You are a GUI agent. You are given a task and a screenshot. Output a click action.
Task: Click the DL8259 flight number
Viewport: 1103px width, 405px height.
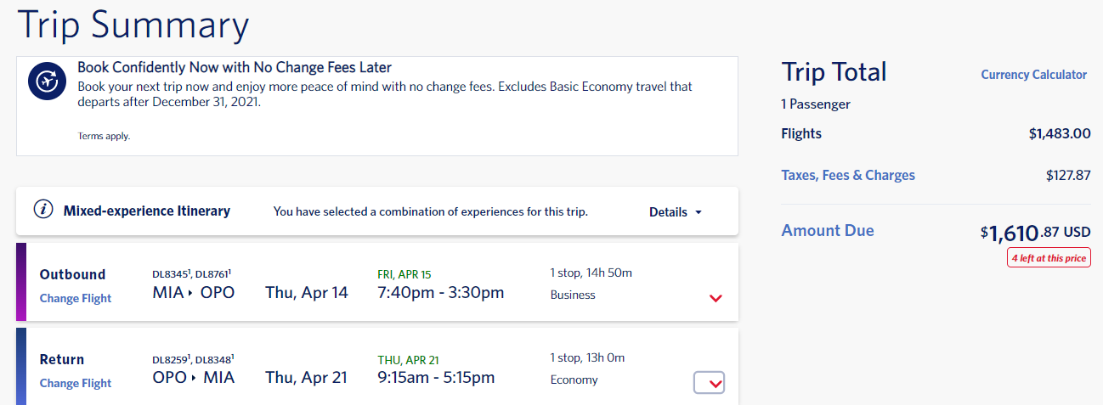tap(171, 358)
